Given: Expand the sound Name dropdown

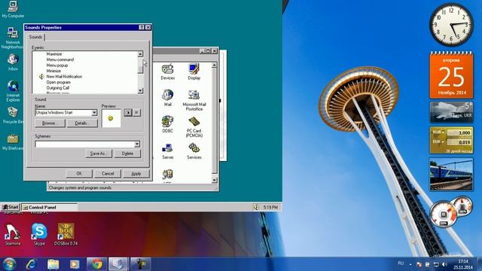Looking at the screenshot, I should point(94,113).
